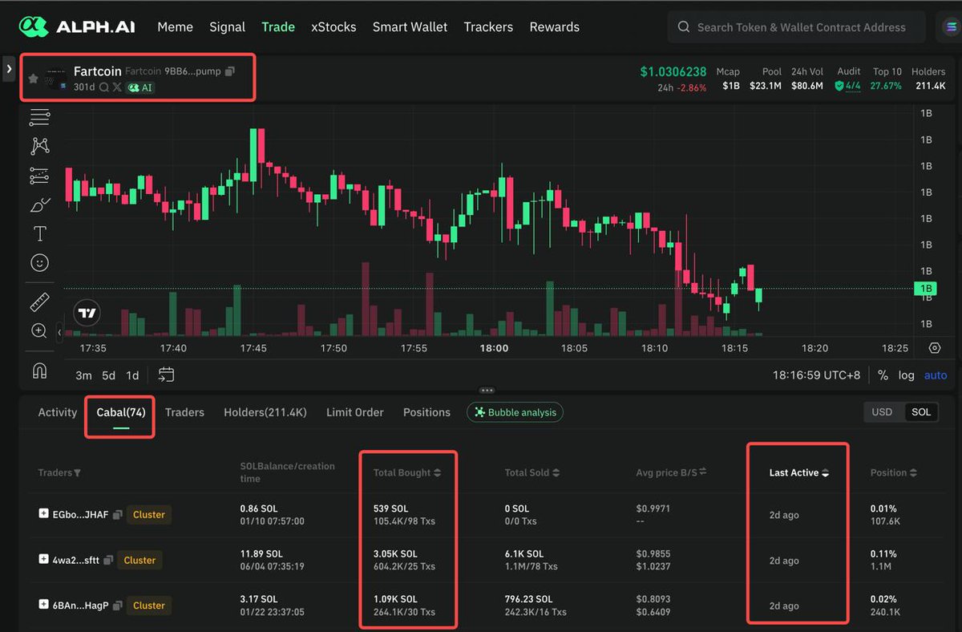Switch amounts display to USD
This screenshot has width=962, height=632.
tap(882, 412)
